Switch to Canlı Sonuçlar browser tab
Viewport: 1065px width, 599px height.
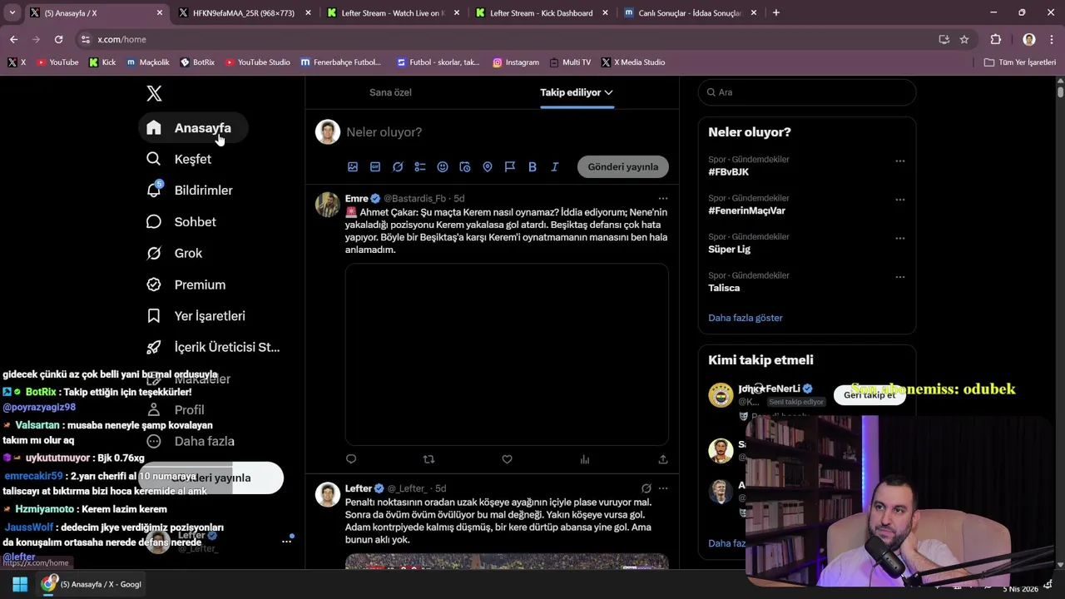(690, 13)
